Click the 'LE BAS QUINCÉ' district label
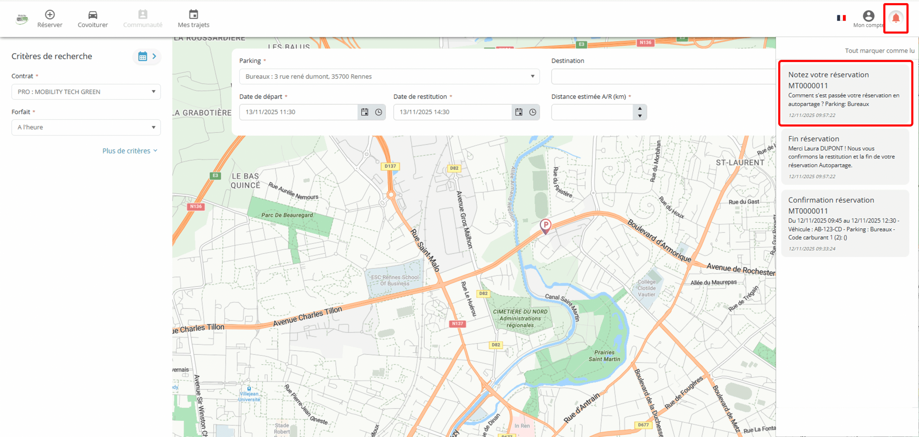The image size is (919, 437). (245, 181)
